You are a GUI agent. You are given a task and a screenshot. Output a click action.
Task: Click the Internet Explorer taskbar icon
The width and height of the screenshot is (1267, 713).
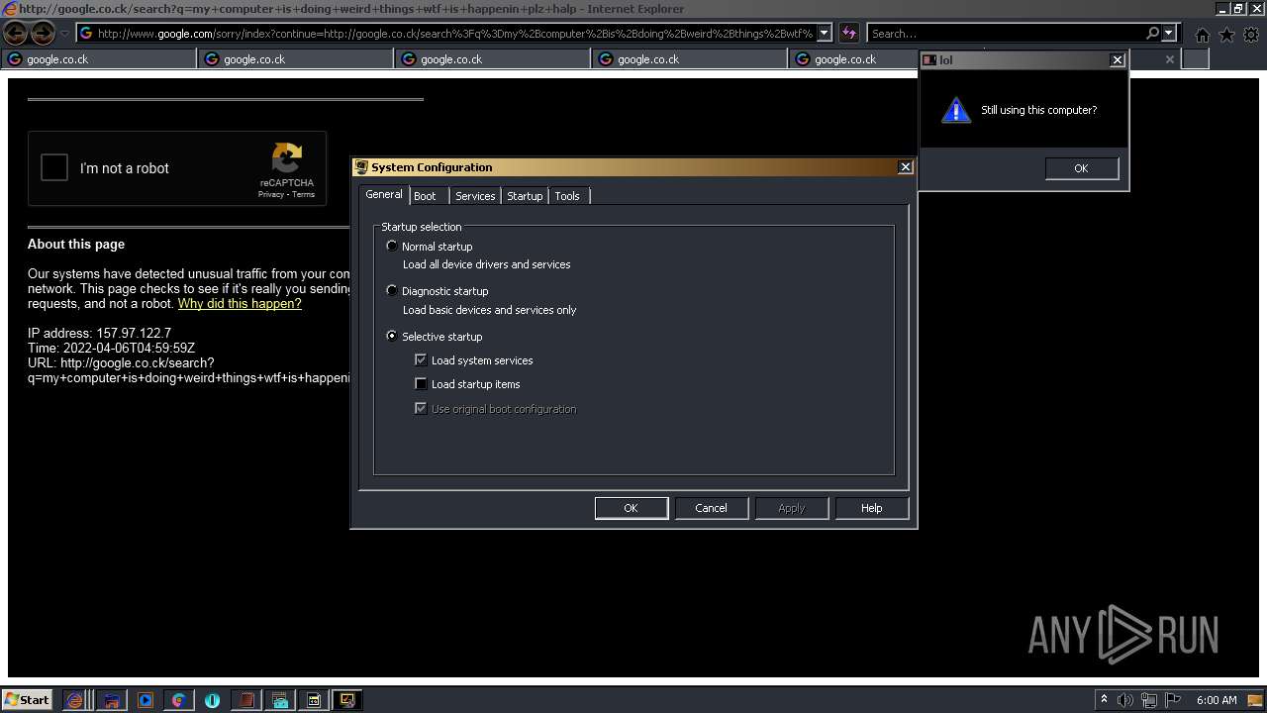pyautogui.click(x=75, y=700)
